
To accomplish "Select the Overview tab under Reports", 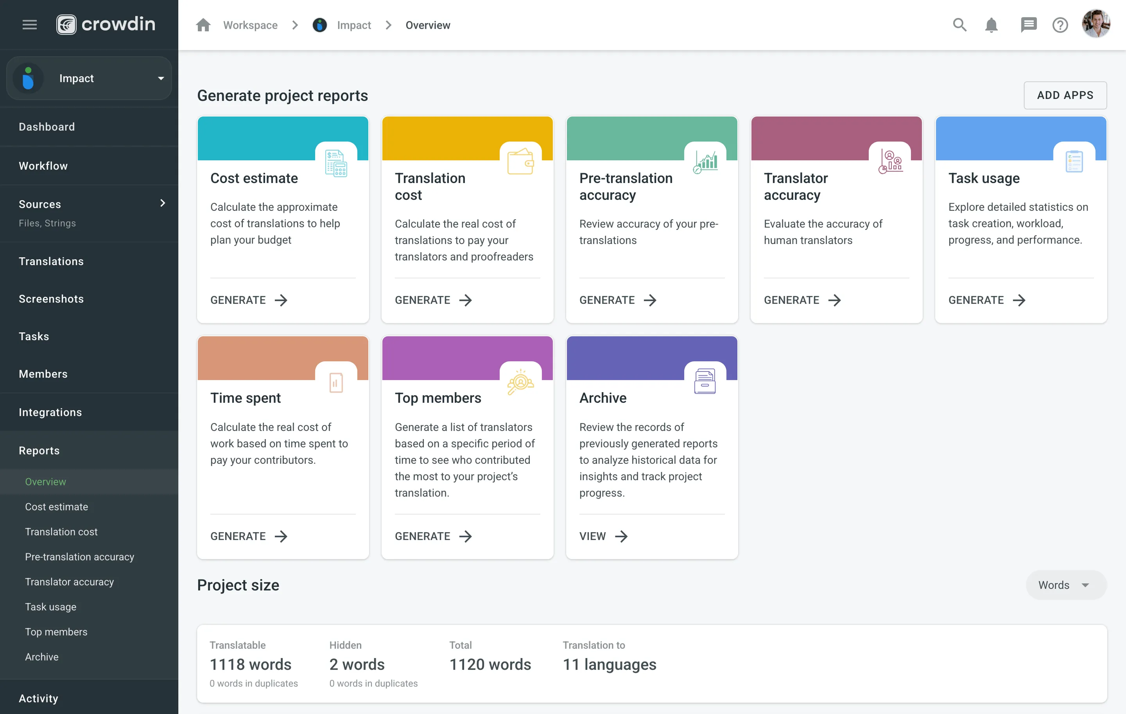I will (x=45, y=482).
